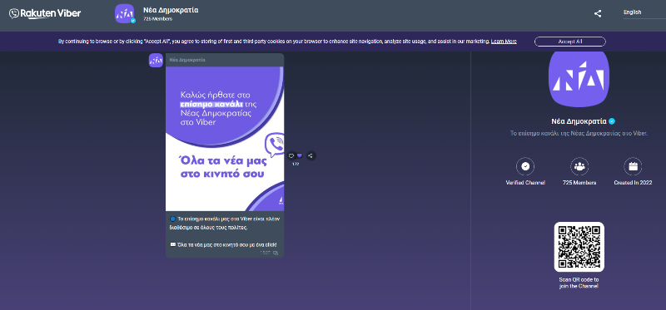The height and width of the screenshot is (310, 666).
Task: Click the 725 Members people icon
Action: point(579,167)
